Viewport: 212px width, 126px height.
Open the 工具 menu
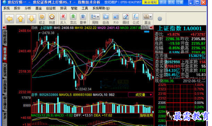85,8
